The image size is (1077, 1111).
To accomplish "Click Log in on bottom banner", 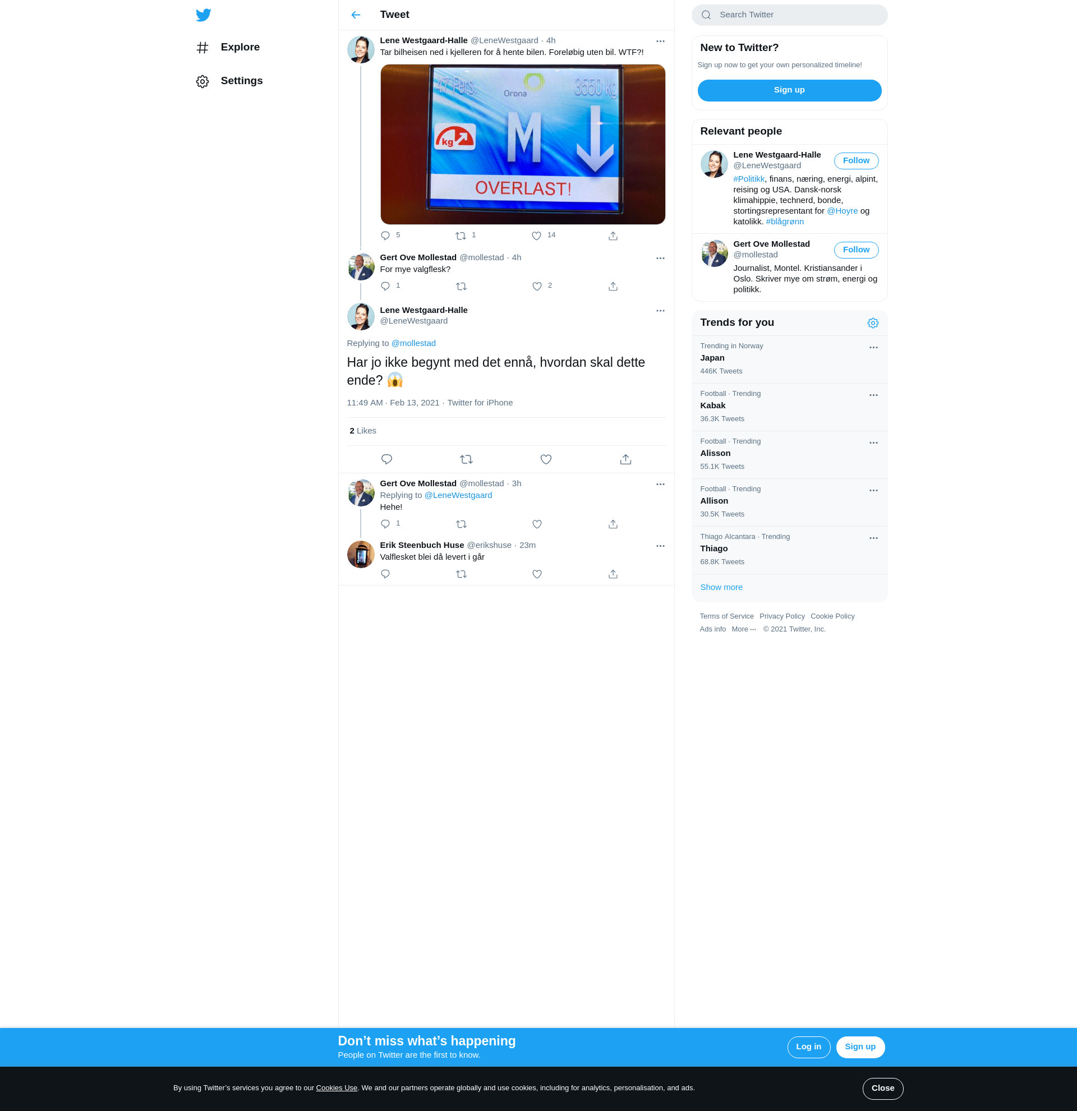I will point(808,1047).
